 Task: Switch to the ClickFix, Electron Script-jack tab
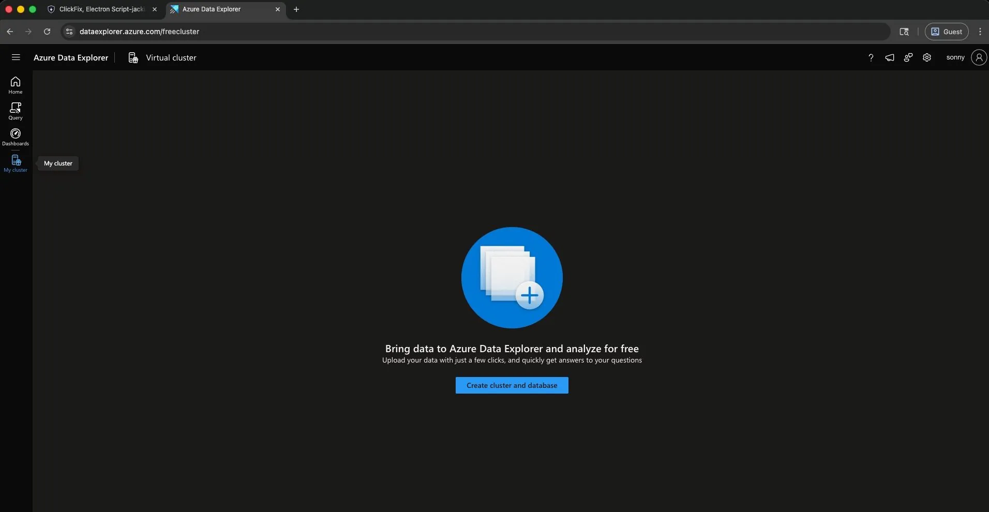pos(102,9)
